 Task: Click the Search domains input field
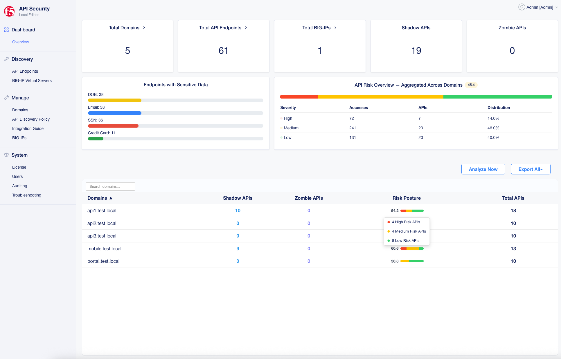[x=110, y=187]
